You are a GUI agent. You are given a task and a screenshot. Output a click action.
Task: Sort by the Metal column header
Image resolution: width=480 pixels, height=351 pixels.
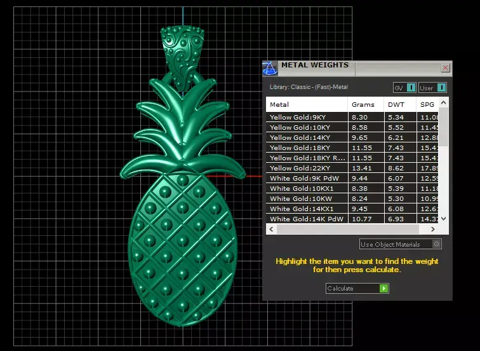[x=307, y=104]
